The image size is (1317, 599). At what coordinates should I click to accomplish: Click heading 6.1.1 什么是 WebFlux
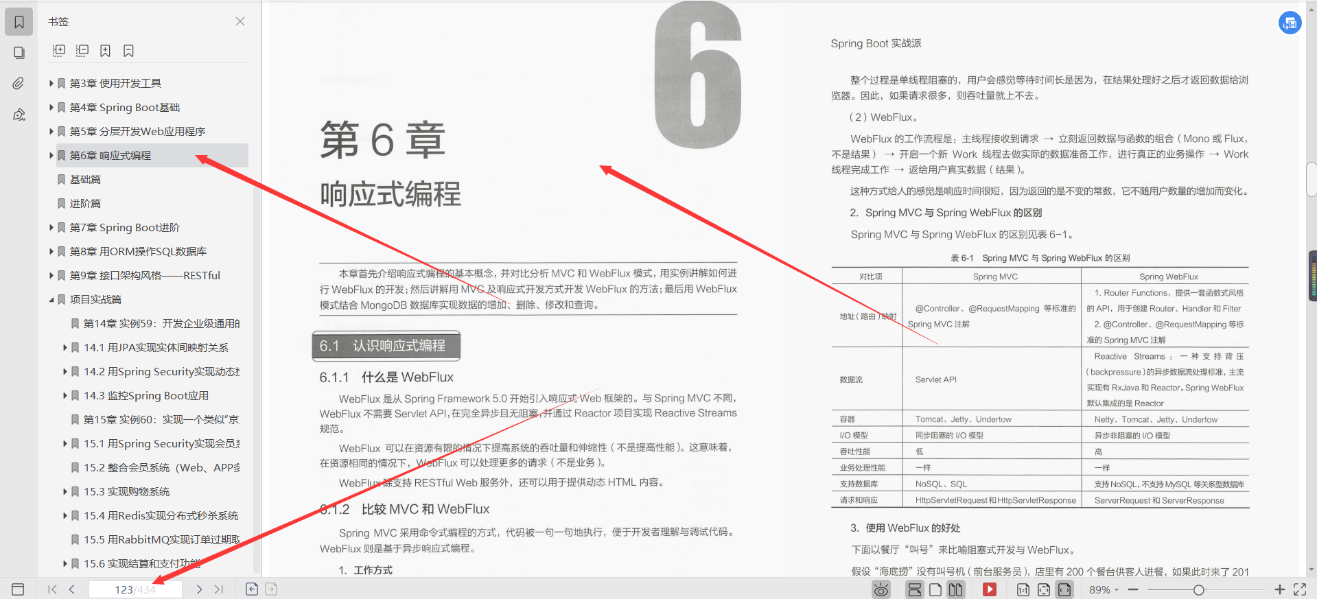(x=386, y=377)
